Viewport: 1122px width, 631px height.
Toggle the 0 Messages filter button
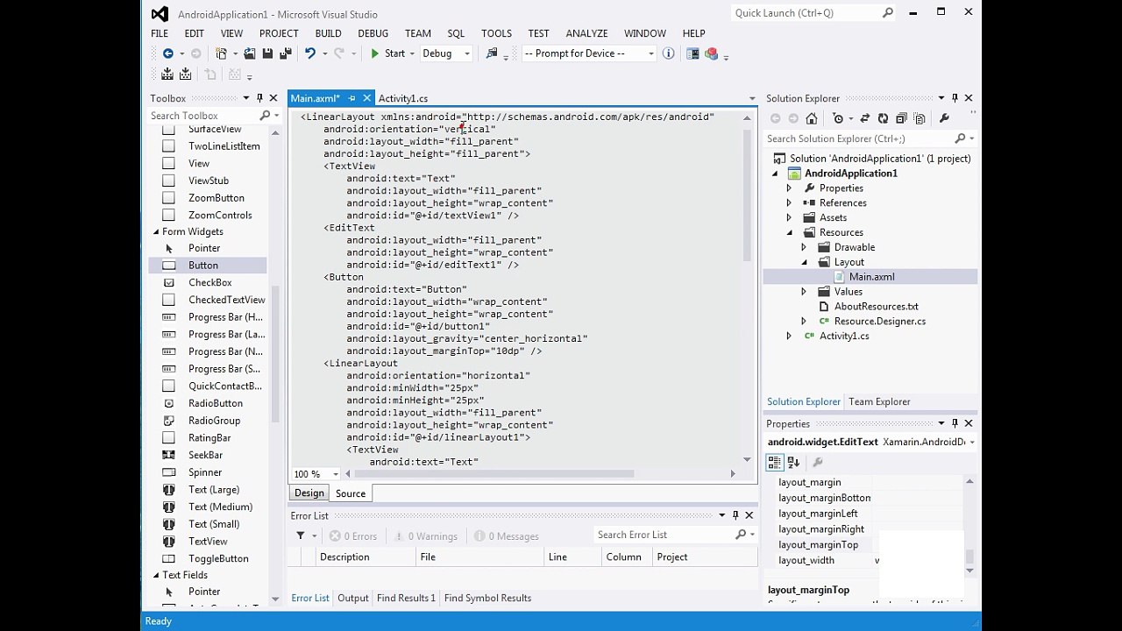(x=507, y=535)
